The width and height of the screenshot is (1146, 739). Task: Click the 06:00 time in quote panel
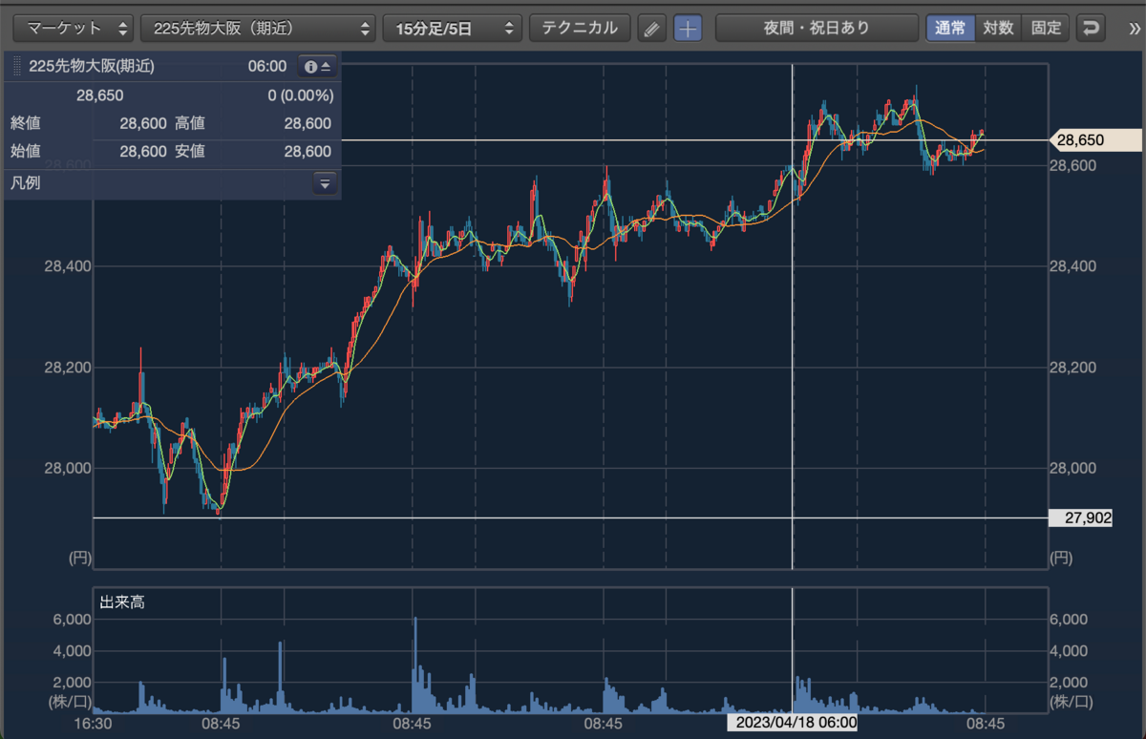(266, 67)
